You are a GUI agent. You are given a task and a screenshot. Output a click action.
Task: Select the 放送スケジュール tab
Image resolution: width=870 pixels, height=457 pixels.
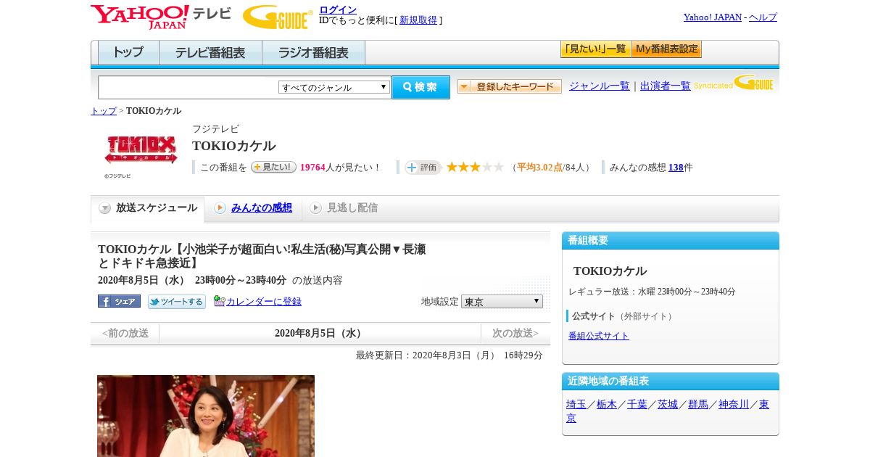tap(148, 208)
